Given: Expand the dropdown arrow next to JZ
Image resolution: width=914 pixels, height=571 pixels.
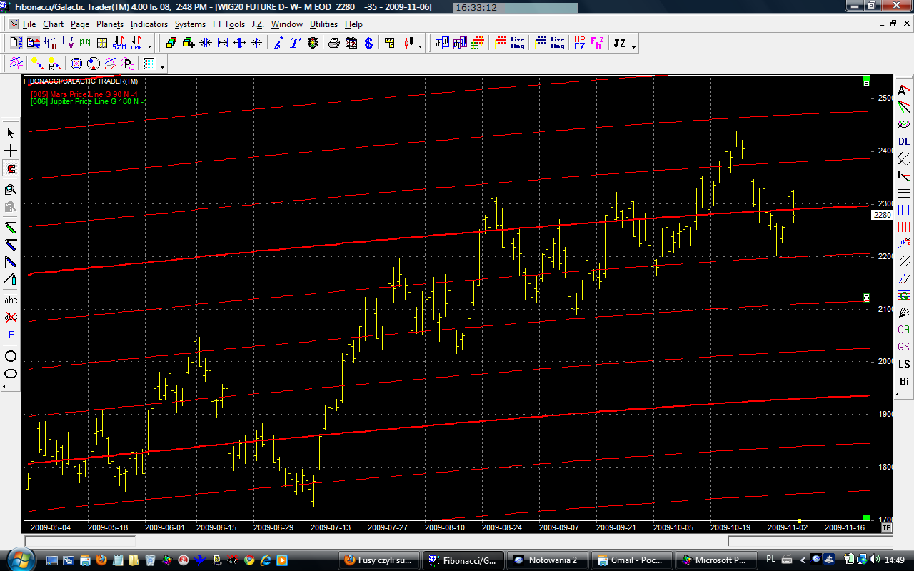Looking at the screenshot, I should click(633, 46).
